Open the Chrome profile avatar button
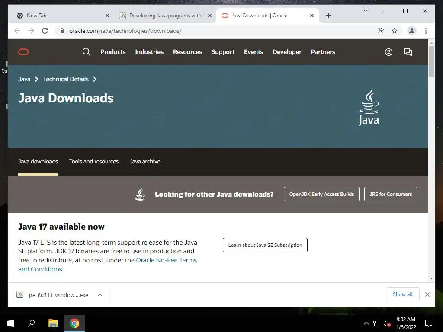443x332 pixels. click(x=412, y=31)
